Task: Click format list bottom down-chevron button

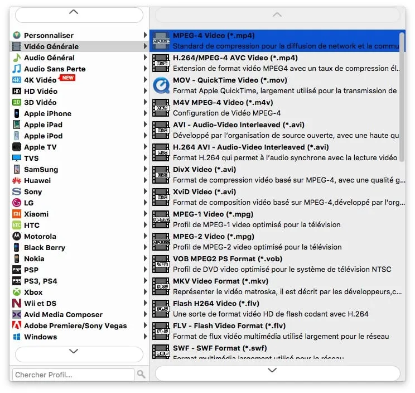Action: pos(277,373)
